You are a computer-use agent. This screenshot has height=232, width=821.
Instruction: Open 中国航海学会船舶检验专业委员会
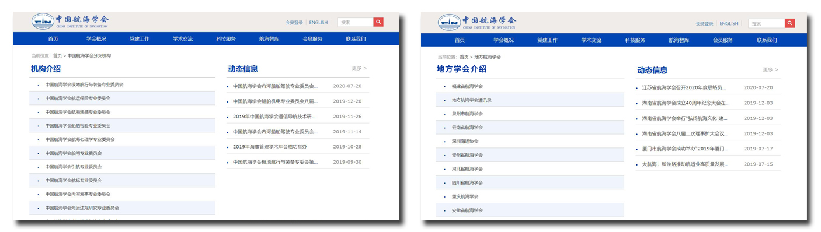(78, 125)
